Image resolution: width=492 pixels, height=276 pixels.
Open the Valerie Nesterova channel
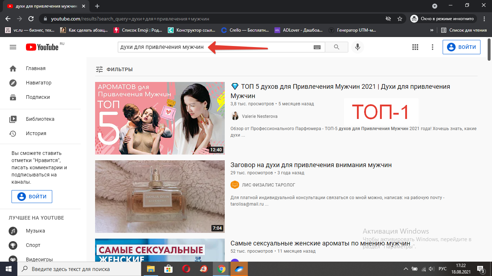[x=260, y=116]
